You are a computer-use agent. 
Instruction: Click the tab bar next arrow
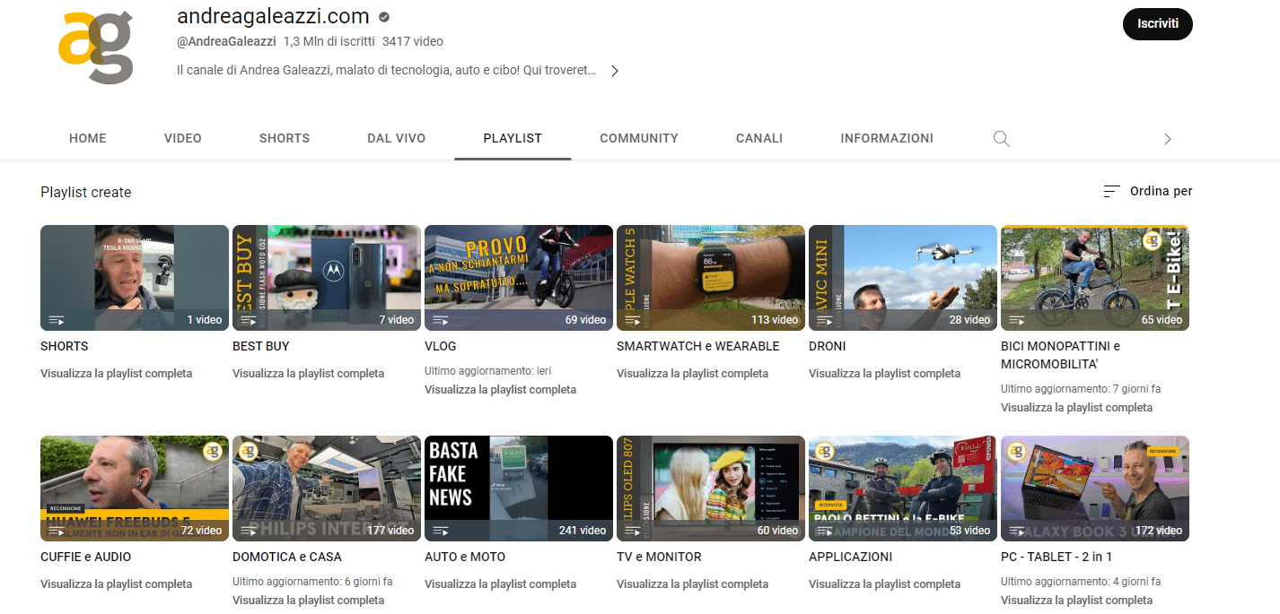coord(1167,139)
